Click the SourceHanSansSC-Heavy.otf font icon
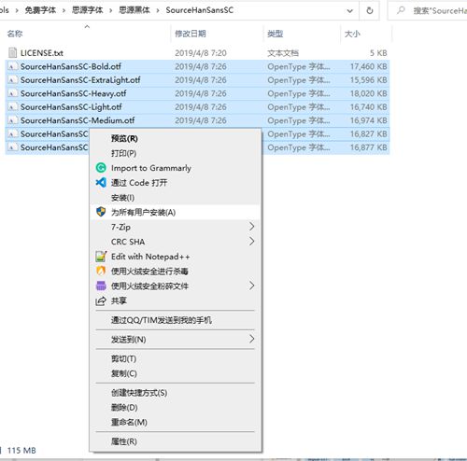This screenshot has height=461, width=467. (x=12, y=93)
